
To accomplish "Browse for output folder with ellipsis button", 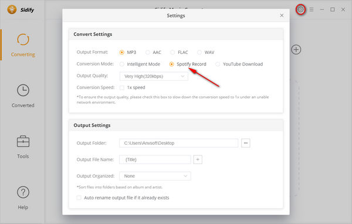I will coord(246,143).
